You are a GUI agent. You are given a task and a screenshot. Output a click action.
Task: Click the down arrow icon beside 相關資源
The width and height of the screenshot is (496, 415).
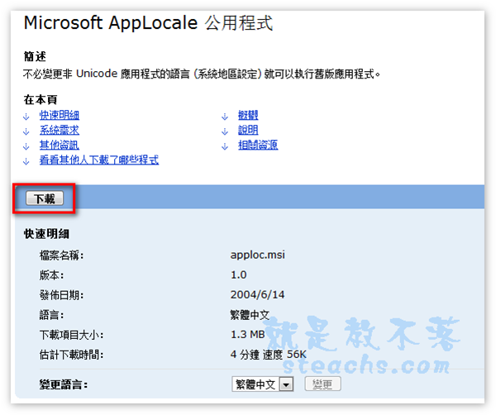(x=225, y=146)
